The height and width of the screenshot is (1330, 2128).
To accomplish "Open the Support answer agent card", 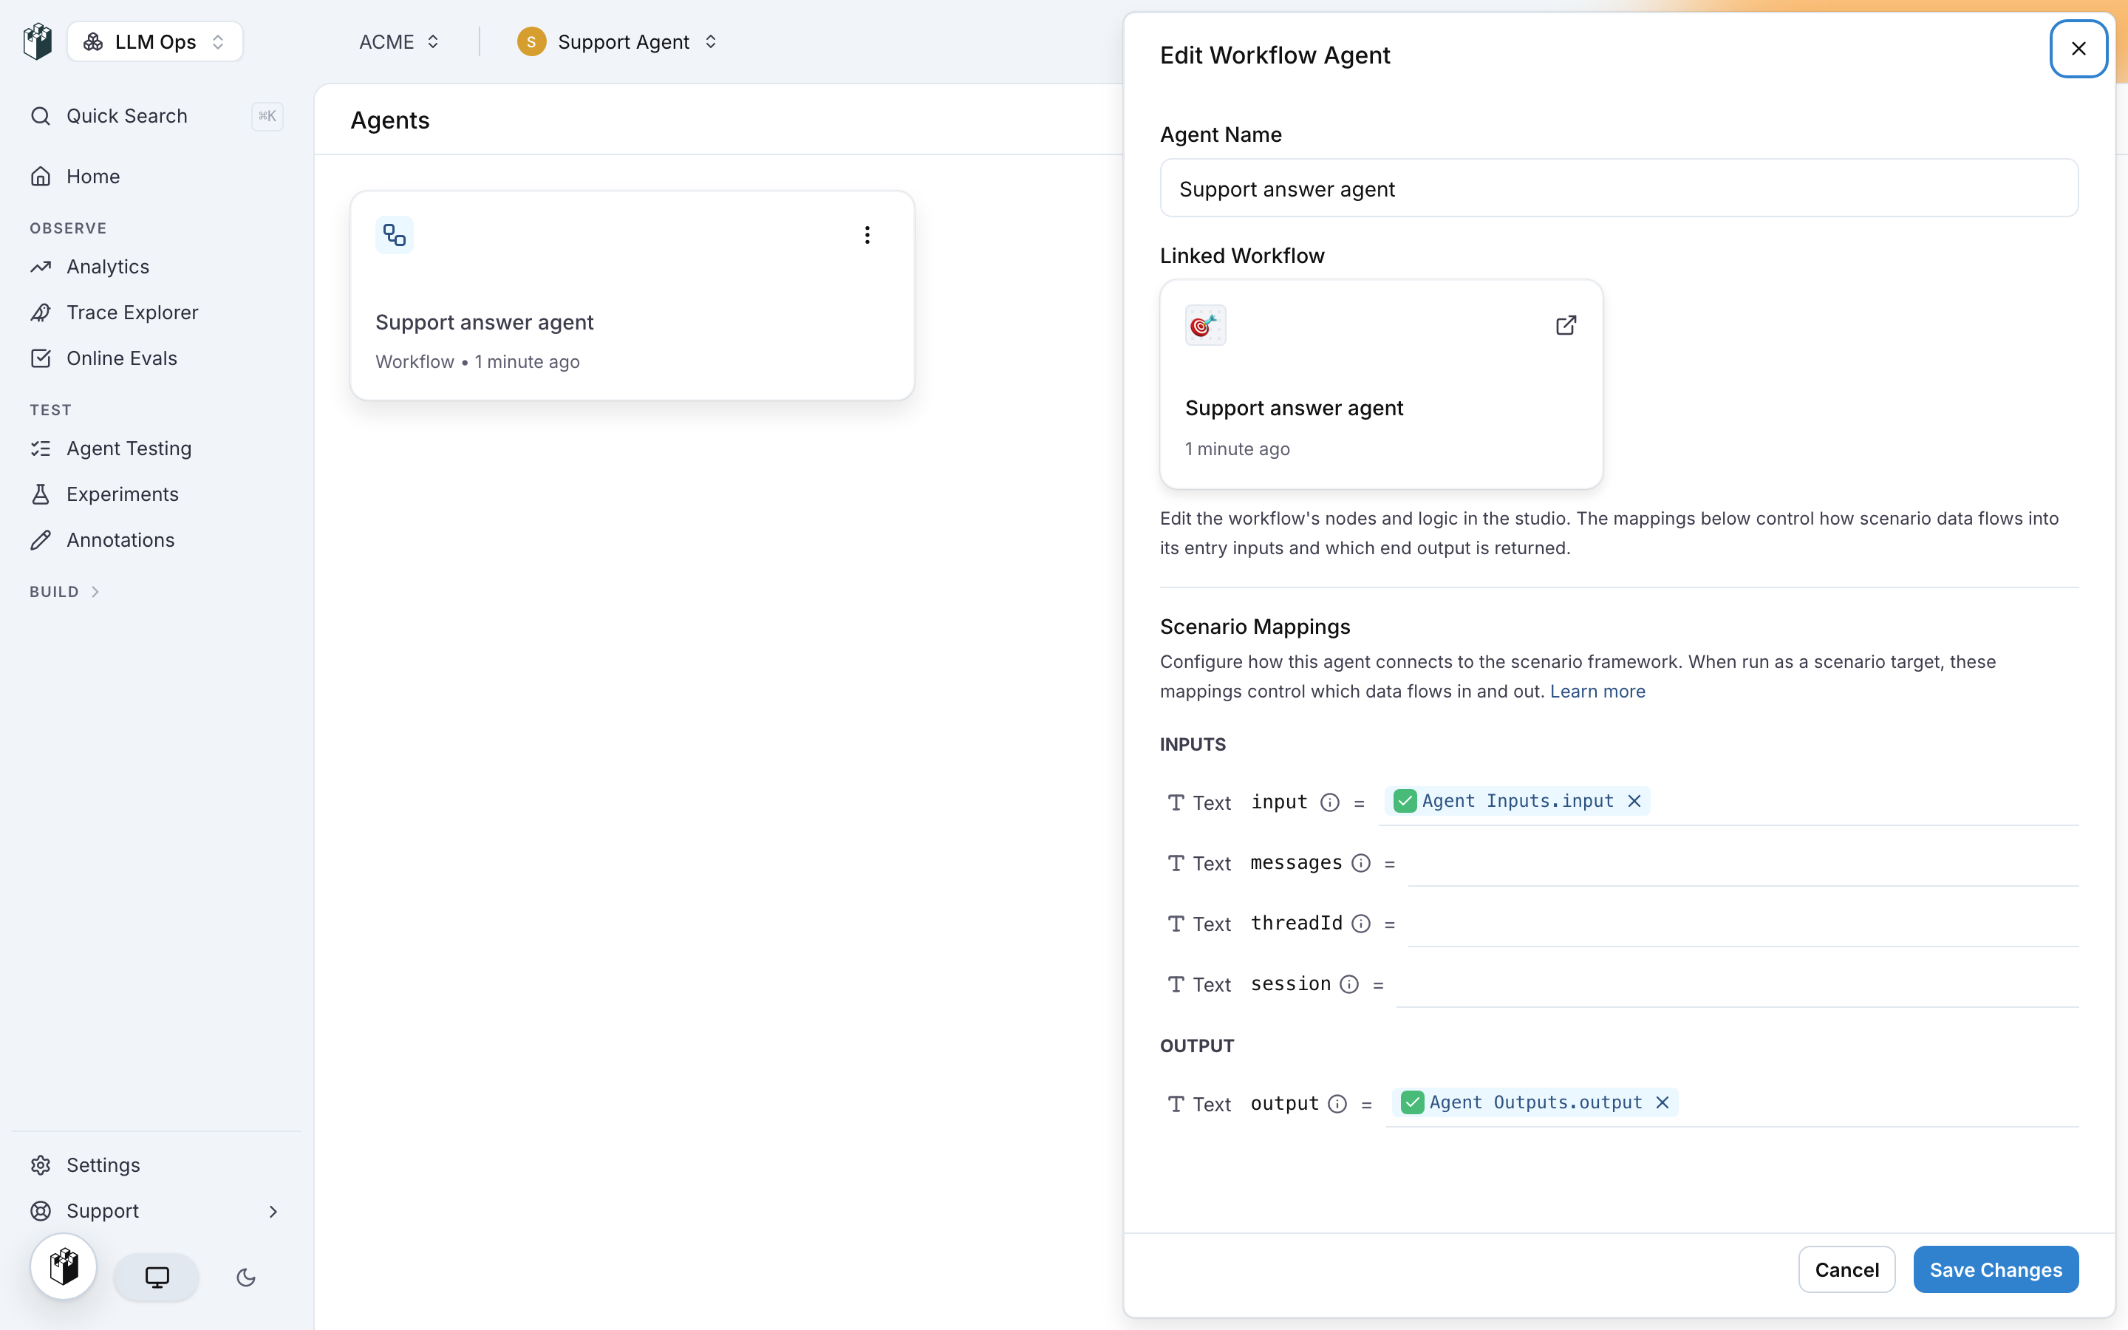I will [632, 296].
